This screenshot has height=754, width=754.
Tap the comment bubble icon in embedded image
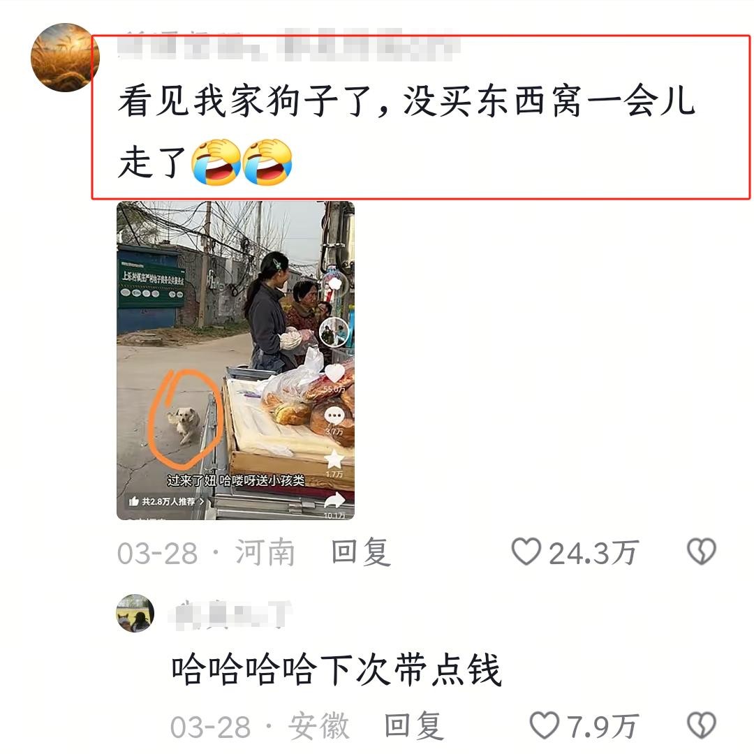point(334,416)
